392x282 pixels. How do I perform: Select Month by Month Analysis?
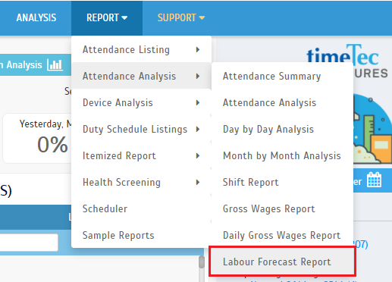[x=283, y=155]
